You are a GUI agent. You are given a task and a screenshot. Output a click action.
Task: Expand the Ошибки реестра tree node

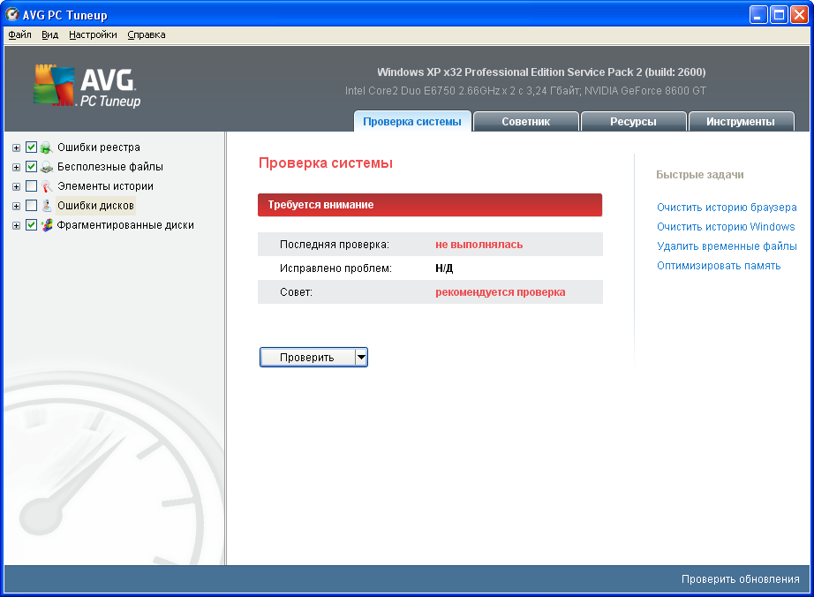coord(16,148)
